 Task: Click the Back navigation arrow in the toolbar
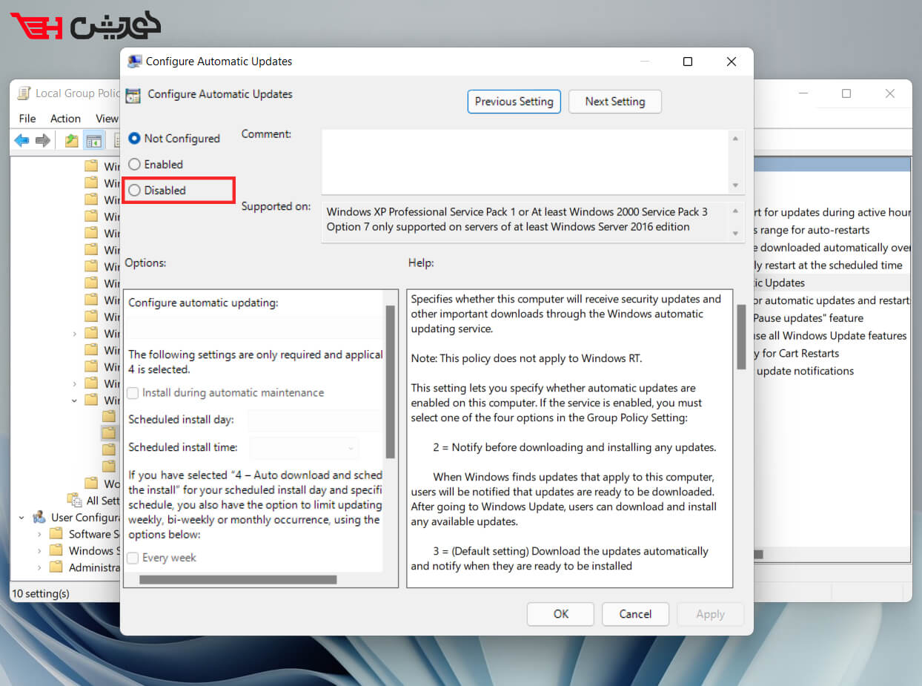21,140
